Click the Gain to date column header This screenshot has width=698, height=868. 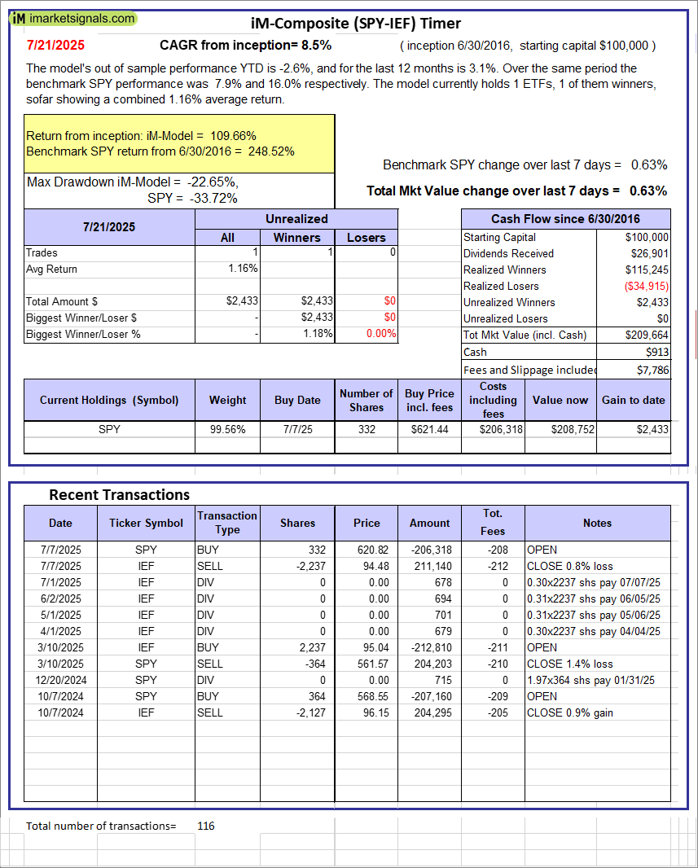(633, 400)
